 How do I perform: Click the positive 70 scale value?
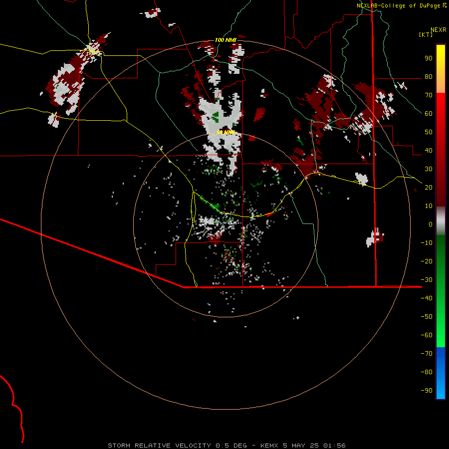(429, 95)
